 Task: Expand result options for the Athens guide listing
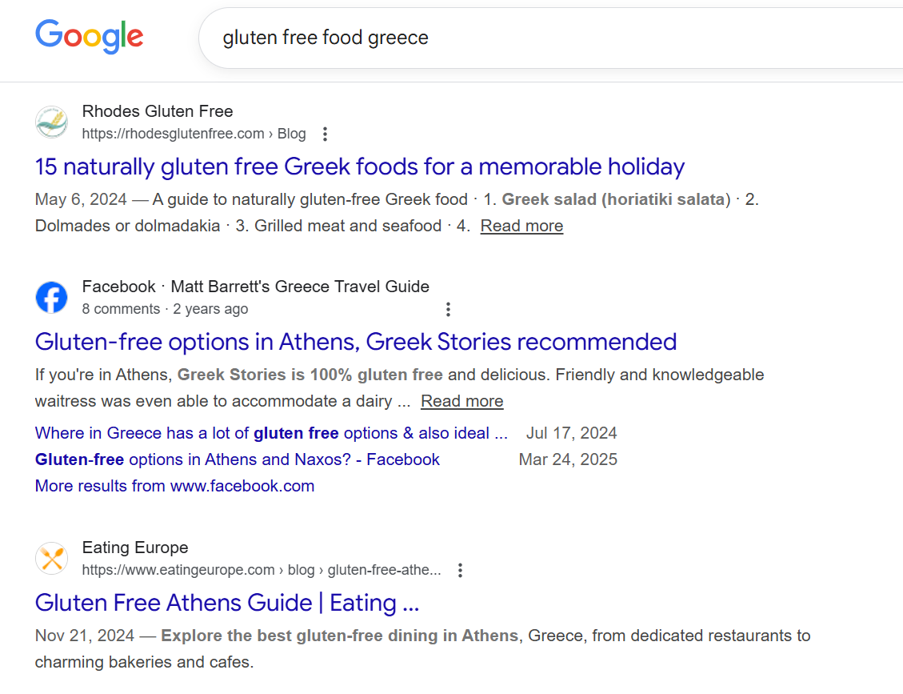click(460, 570)
